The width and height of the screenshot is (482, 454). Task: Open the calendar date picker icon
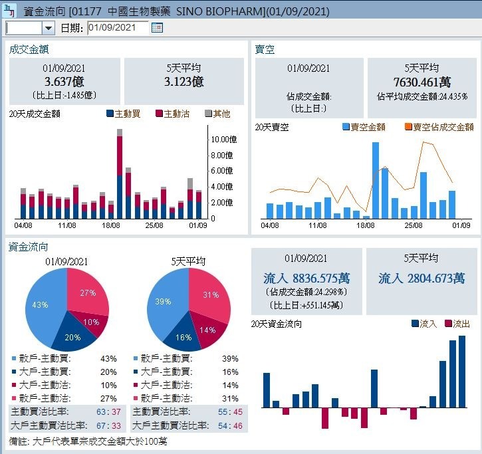(157, 27)
